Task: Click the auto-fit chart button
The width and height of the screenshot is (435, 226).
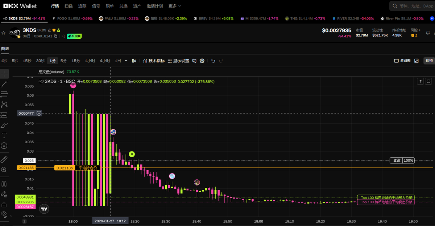Action: [428, 81]
